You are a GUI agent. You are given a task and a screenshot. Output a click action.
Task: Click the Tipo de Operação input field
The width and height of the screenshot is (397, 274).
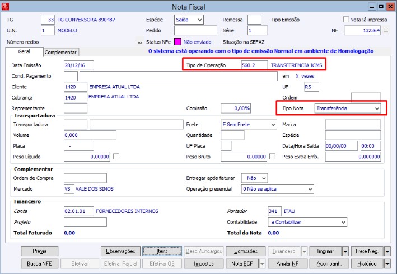click(254, 65)
